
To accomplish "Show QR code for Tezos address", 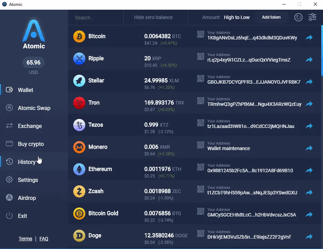I will (201, 123).
